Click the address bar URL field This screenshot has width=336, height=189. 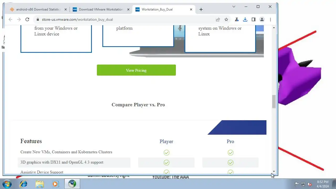coord(126,19)
